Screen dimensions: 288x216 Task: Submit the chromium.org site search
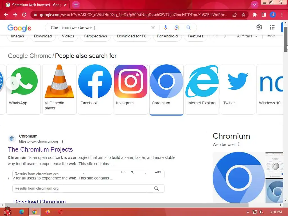point(156,188)
